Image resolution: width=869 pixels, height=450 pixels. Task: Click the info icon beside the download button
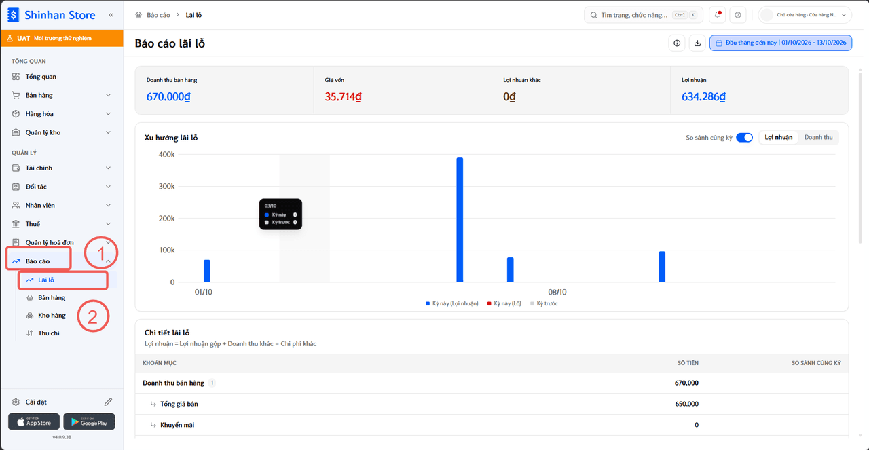(677, 43)
